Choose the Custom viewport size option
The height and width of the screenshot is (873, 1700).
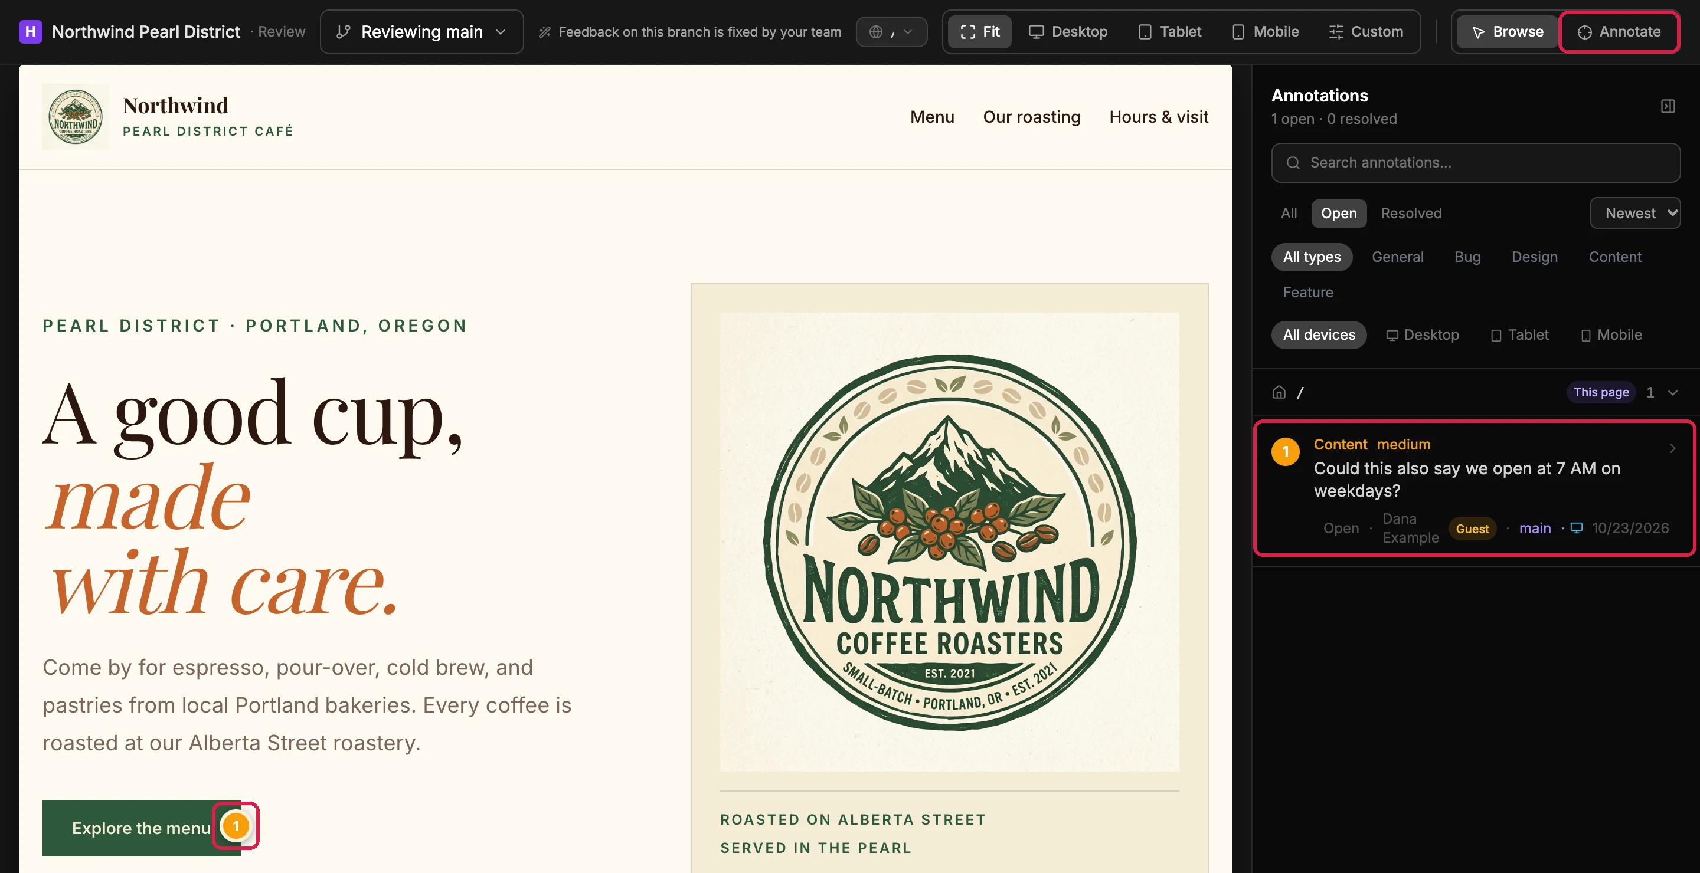(1365, 32)
